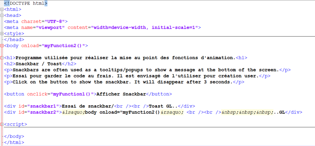315x146 pixels.
Task: Click "myFunction1()" in the button onclick attribute
Action: point(71,94)
